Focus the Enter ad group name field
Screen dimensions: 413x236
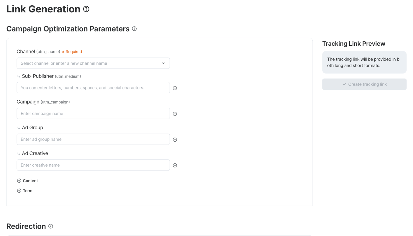coord(93,139)
